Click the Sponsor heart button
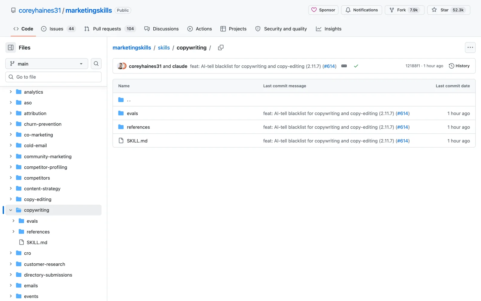Screen dimensions: 481x301 323,10
